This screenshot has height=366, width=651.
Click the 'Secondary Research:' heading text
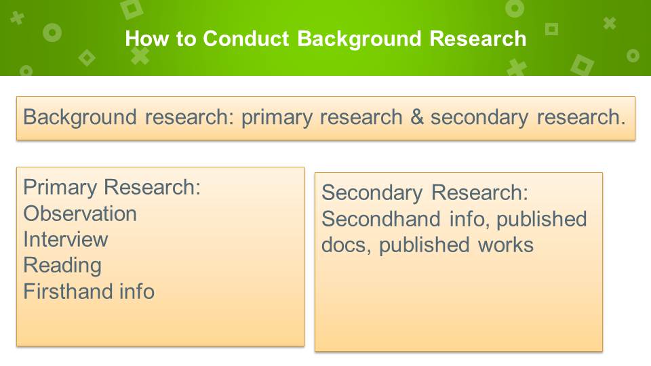pyautogui.click(x=425, y=192)
